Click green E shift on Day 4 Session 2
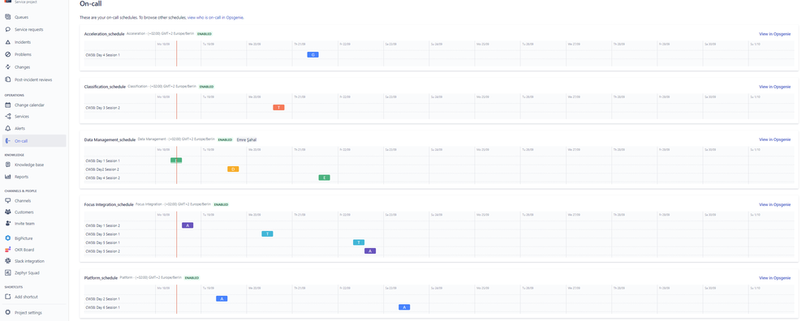The width and height of the screenshot is (810, 321). (324, 178)
